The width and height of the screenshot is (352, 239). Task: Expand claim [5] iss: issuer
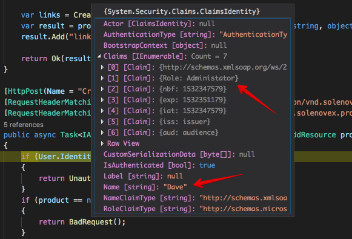click(x=102, y=122)
